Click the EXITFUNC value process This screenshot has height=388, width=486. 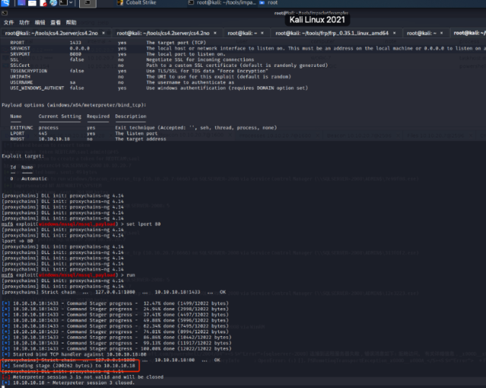click(x=48, y=127)
